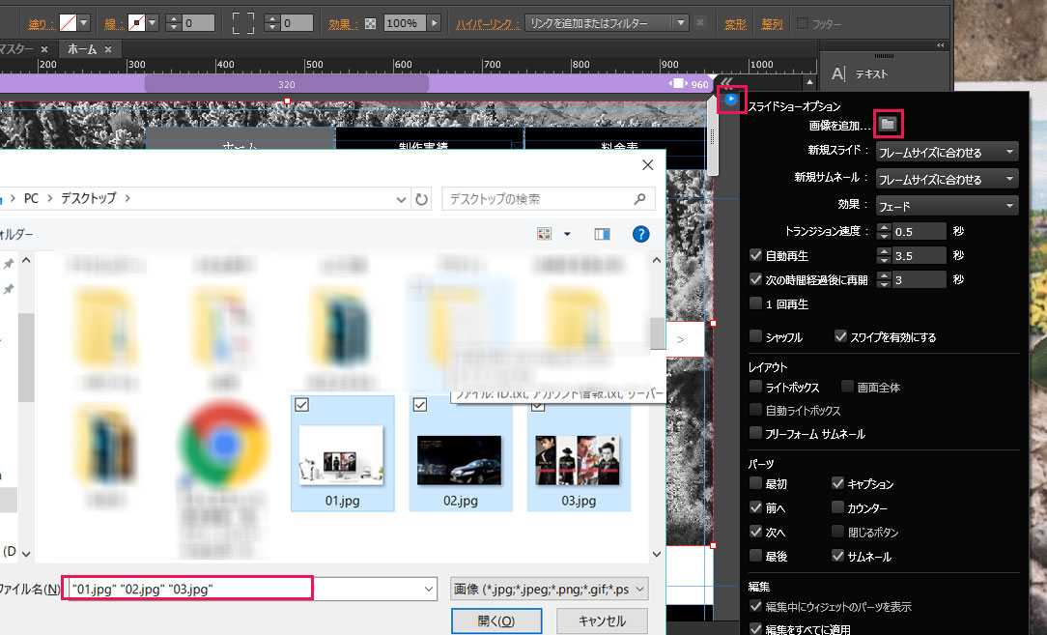Click the effects opacity checkerboard icon
This screenshot has width=1047, height=635.
(x=371, y=23)
